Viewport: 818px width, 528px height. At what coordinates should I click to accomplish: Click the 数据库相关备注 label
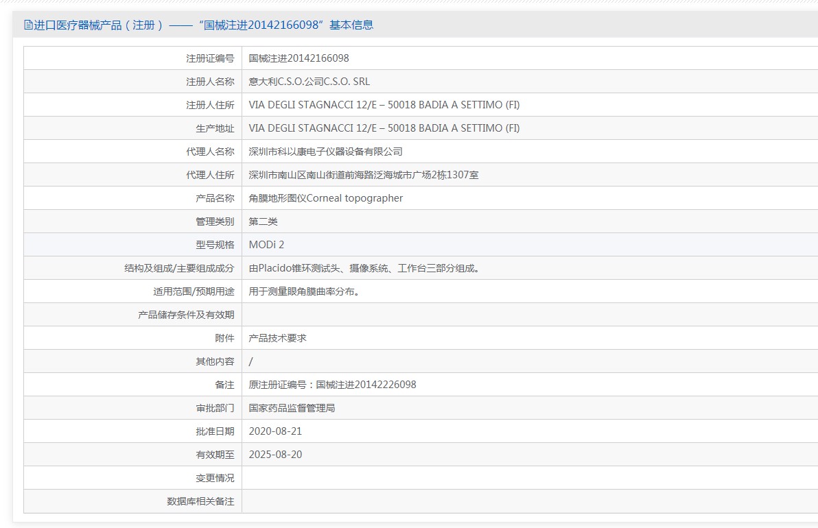[201, 501]
